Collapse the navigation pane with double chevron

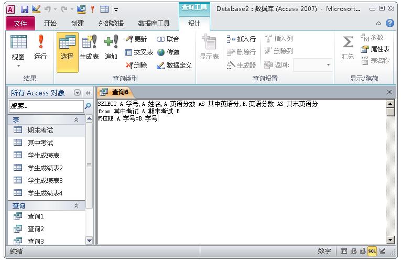click(x=88, y=93)
